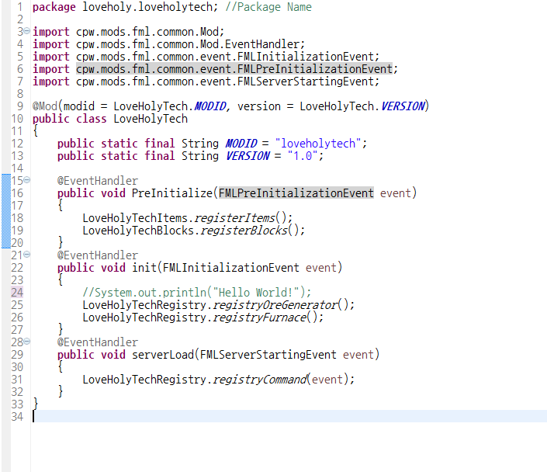547x472 pixels.
Task: Click the FMLInitializationEvent import on line 5
Action: pos(225,57)
